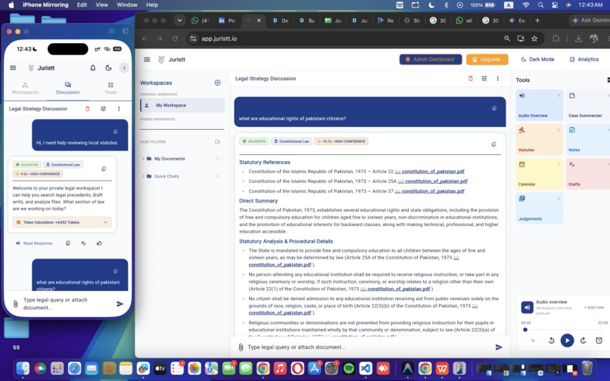Send the query in browser chat
610x381 pixels.
pyautogui.click(x=499, y=347)
